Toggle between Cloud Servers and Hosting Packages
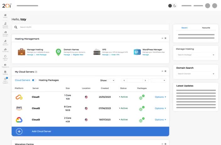The image size is (221, 145). 34,80
